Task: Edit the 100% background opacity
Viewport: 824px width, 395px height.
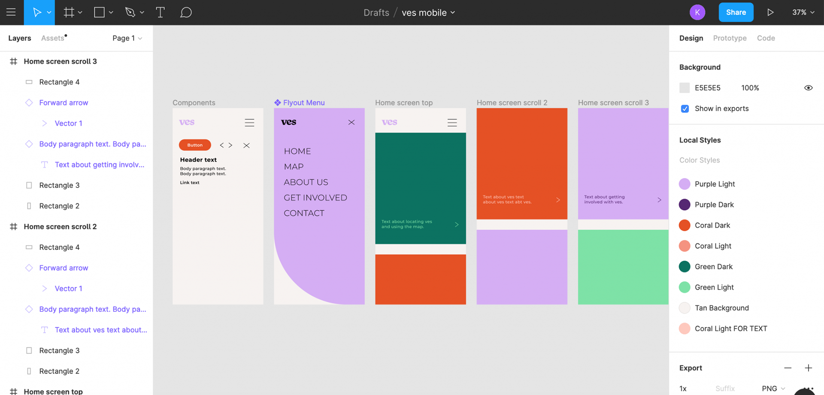Action: 750,88
